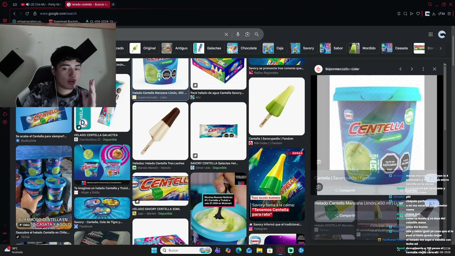Go back to the previous page
455x256 pixels.
tap(14, 14)
